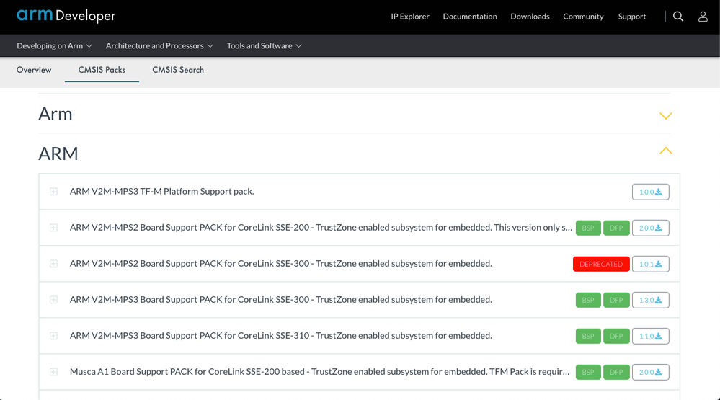This screenshot has height=400, width=720.
Task: Switch to the CMSIS Search tab
Action: pos(178,70)
